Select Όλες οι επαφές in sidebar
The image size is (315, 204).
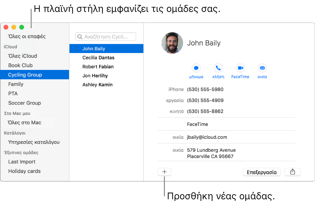(x=27, y=36)
